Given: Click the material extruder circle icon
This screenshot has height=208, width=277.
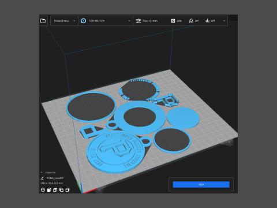Looking at the screenshot, I should (x=83, y=21).
